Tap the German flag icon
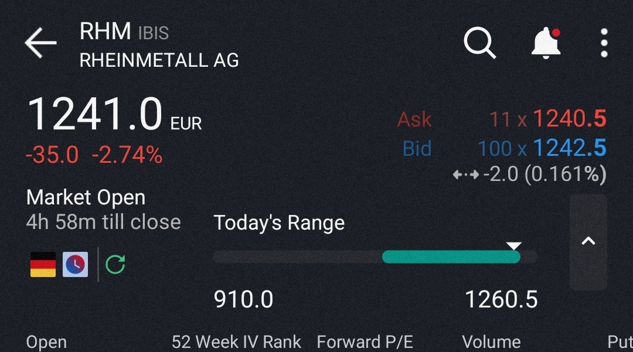The width and height of the screenshot is (633, 352). click(x=43, y=265)
